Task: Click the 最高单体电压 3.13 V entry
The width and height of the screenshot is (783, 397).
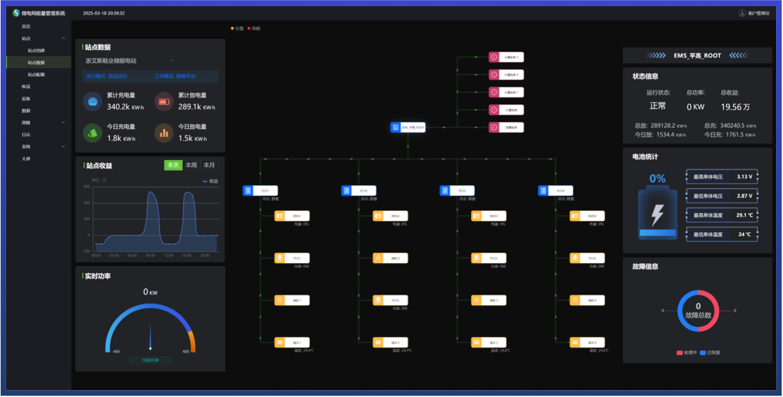Action: (722, 177)
